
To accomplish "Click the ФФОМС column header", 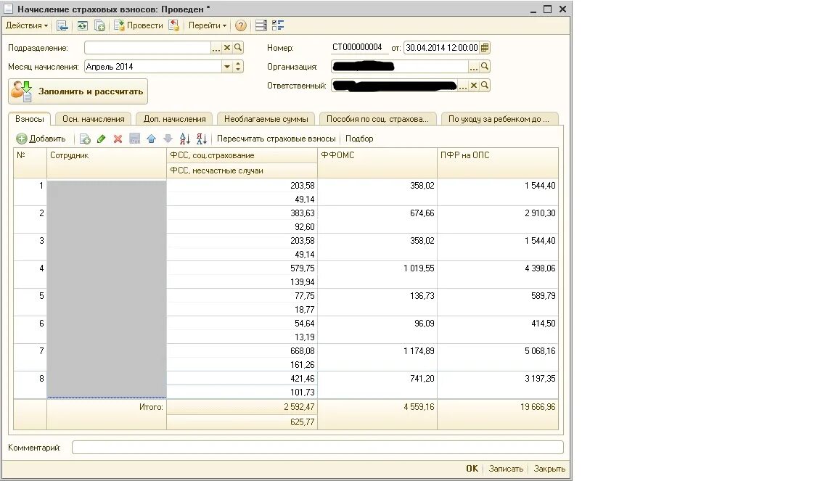I will pos(377,163).
